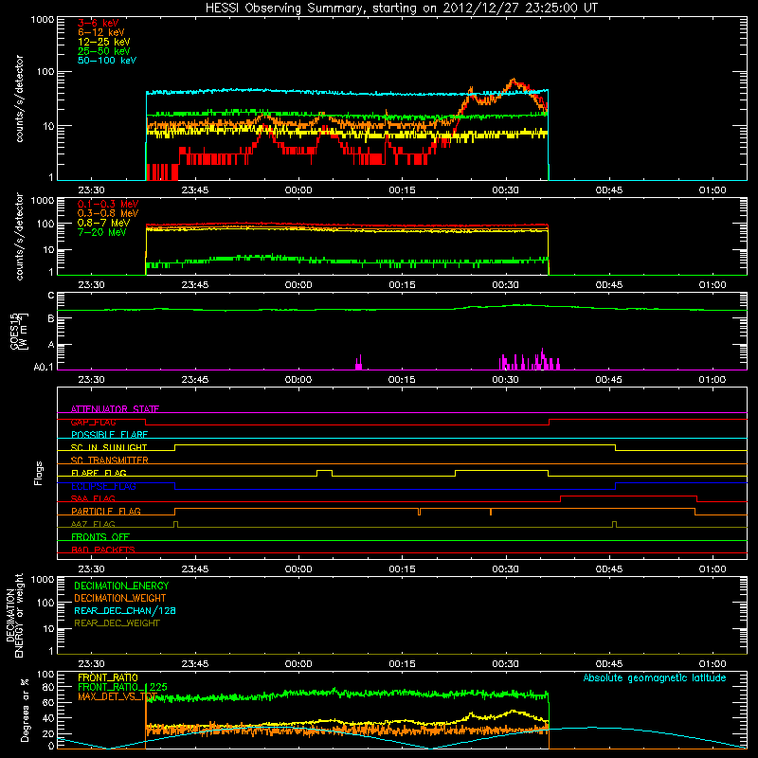This screenshot has width=758, height=758.
Task: Click the DECIMATION ENERGY or weight axis title
Action: pos(14,615)
